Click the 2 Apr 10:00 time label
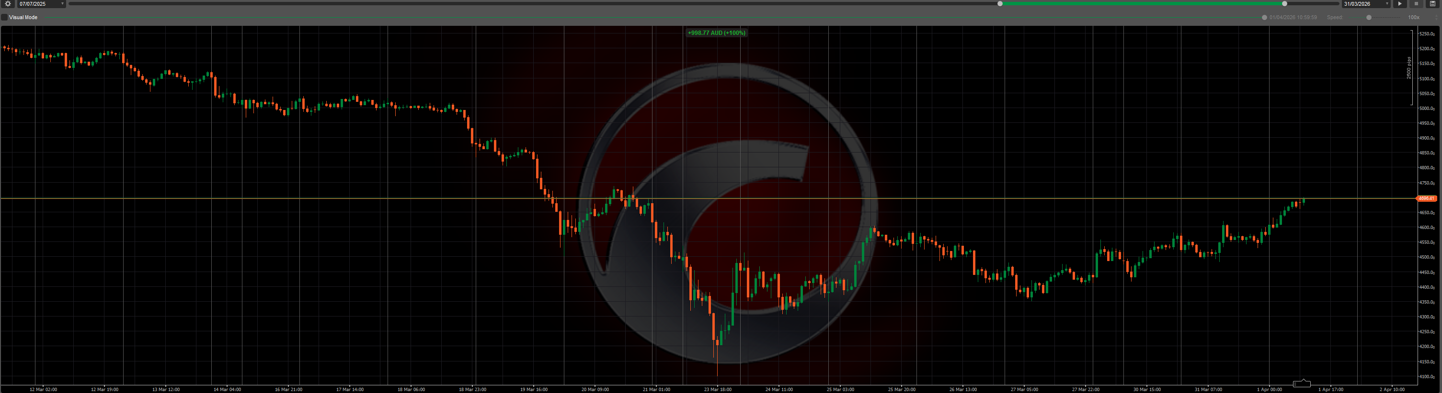Viewport: 1442px width, 393px height. click(x=1392, y=390)
